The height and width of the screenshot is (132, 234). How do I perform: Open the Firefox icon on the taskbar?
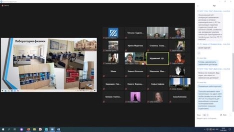pos(29,129)
